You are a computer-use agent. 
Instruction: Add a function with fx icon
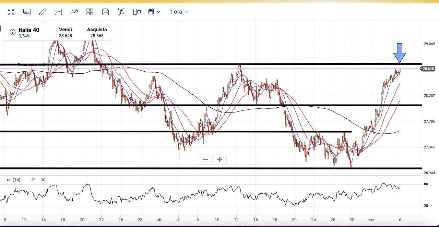click(121, 12)
